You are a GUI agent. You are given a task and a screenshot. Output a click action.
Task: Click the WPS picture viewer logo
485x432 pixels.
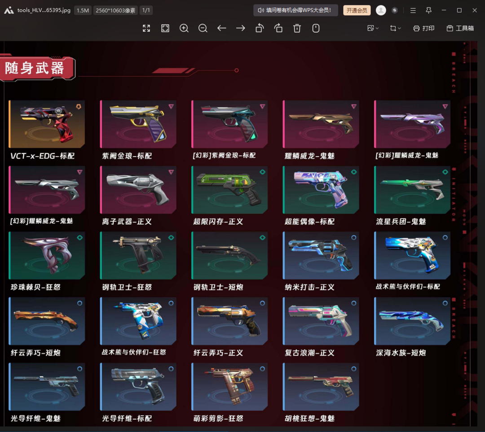(9, 10)
